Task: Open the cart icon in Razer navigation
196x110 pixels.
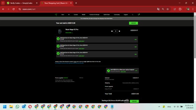Action: click(138, 15)
